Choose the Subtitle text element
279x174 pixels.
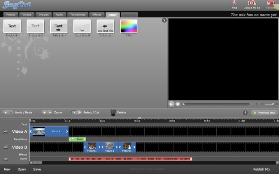click(82, 26)
